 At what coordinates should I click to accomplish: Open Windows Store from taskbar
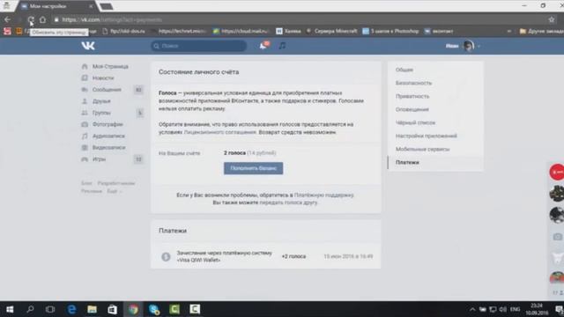(x=112, y=309)
